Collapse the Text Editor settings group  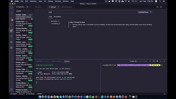tap(49, 21)
